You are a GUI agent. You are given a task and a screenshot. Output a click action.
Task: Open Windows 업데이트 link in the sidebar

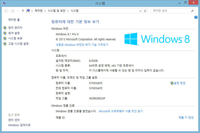pyautogui.click(x=19, y=125)
